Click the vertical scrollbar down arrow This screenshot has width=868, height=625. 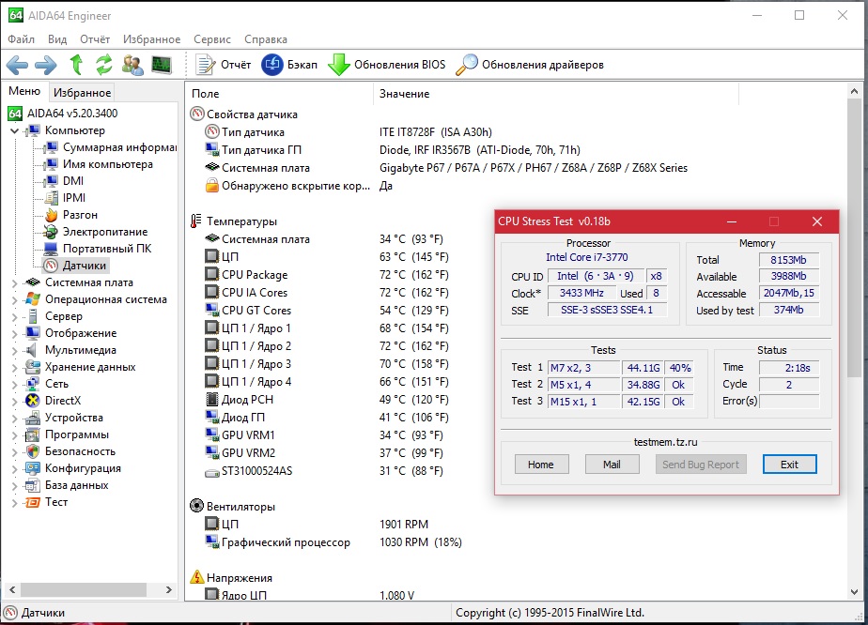click(x=854, y=591)
